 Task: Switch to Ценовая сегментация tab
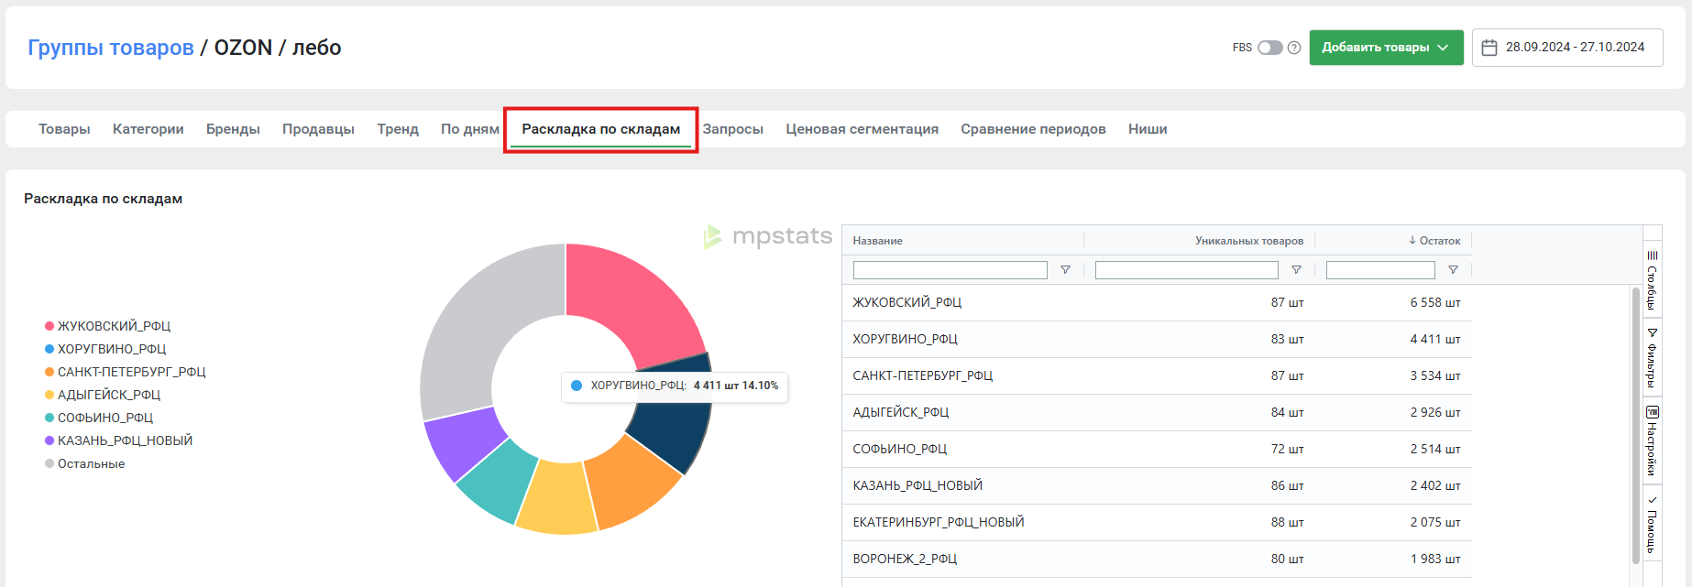coord(862,129)
